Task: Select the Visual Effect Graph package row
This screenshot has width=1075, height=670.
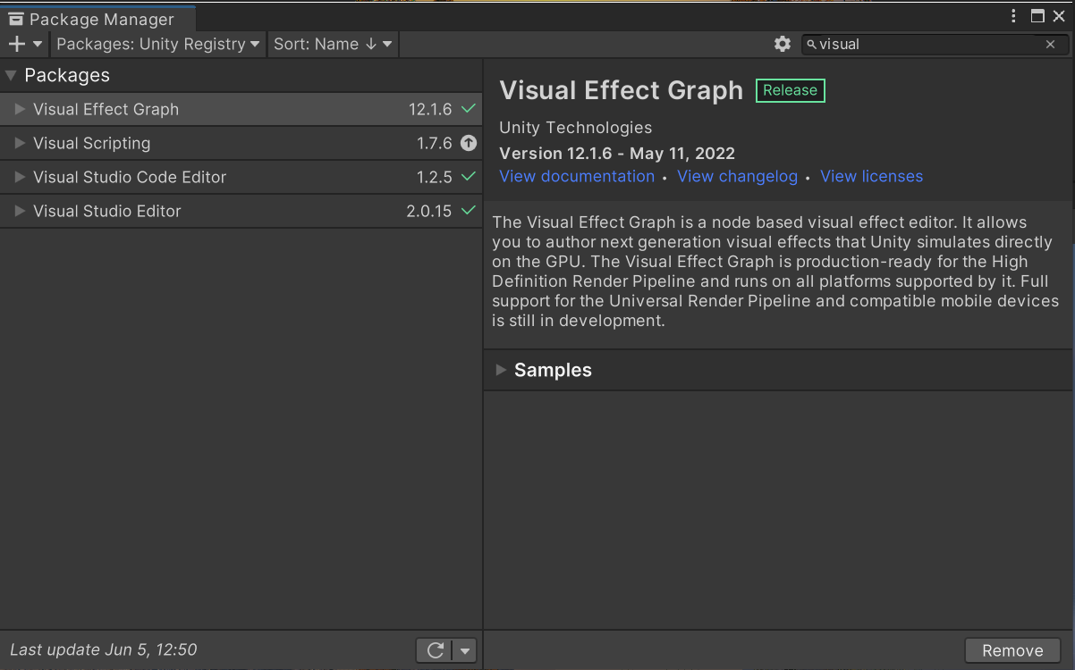Action: pyautogui.click(x=241, y=109)
